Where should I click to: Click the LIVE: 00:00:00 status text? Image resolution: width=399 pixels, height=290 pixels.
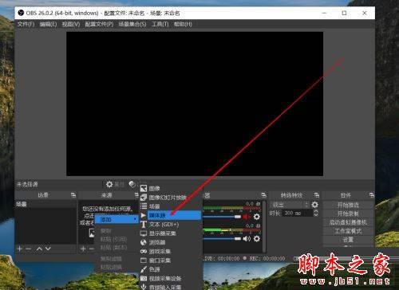pos(222,258)
